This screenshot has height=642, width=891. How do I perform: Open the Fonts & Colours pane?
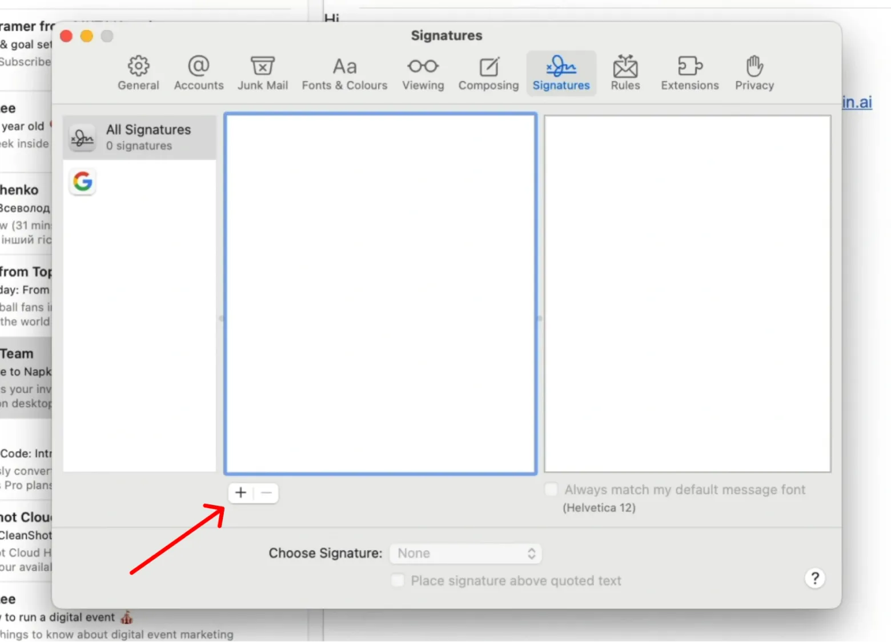(344, 73)
